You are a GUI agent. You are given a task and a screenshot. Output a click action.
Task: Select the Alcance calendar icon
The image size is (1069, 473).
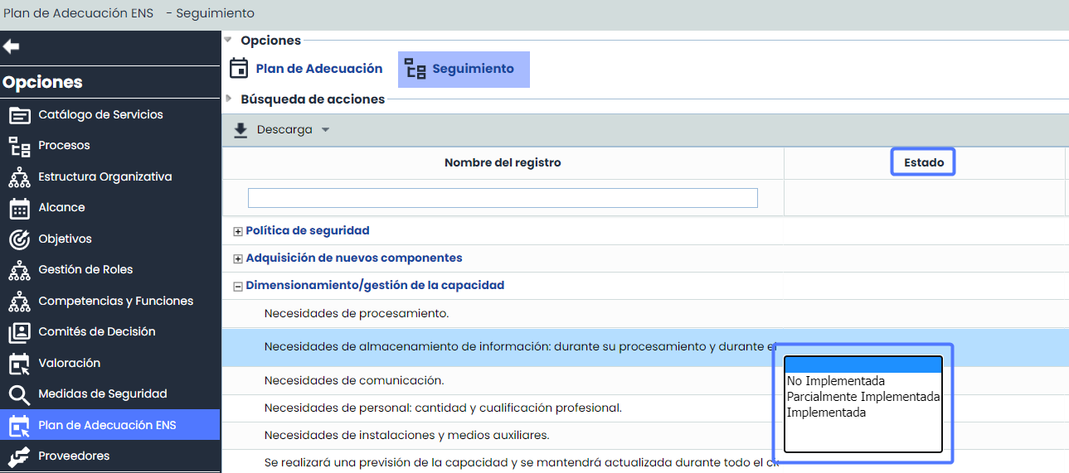coord(19,208)
